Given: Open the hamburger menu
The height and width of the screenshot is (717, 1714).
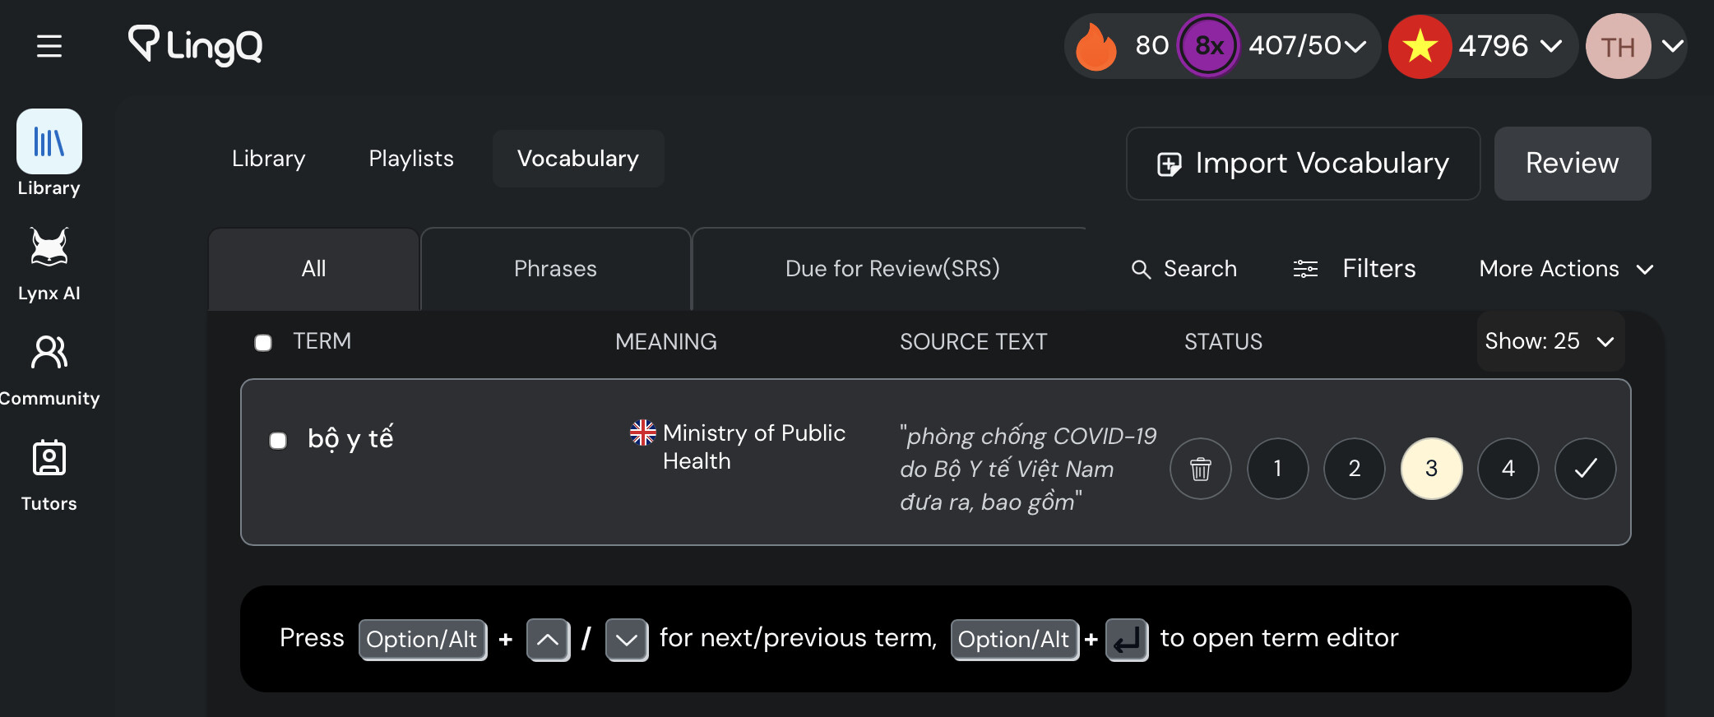Looking at the screenshot, I should click(x=49, y=46).
